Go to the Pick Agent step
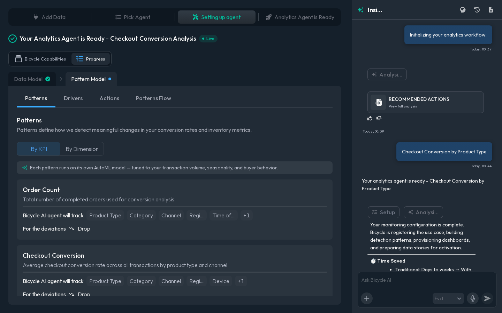The image size is (502, 313). (x=133, y=17)
